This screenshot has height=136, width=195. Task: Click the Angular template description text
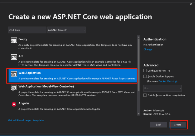point(59,109)
